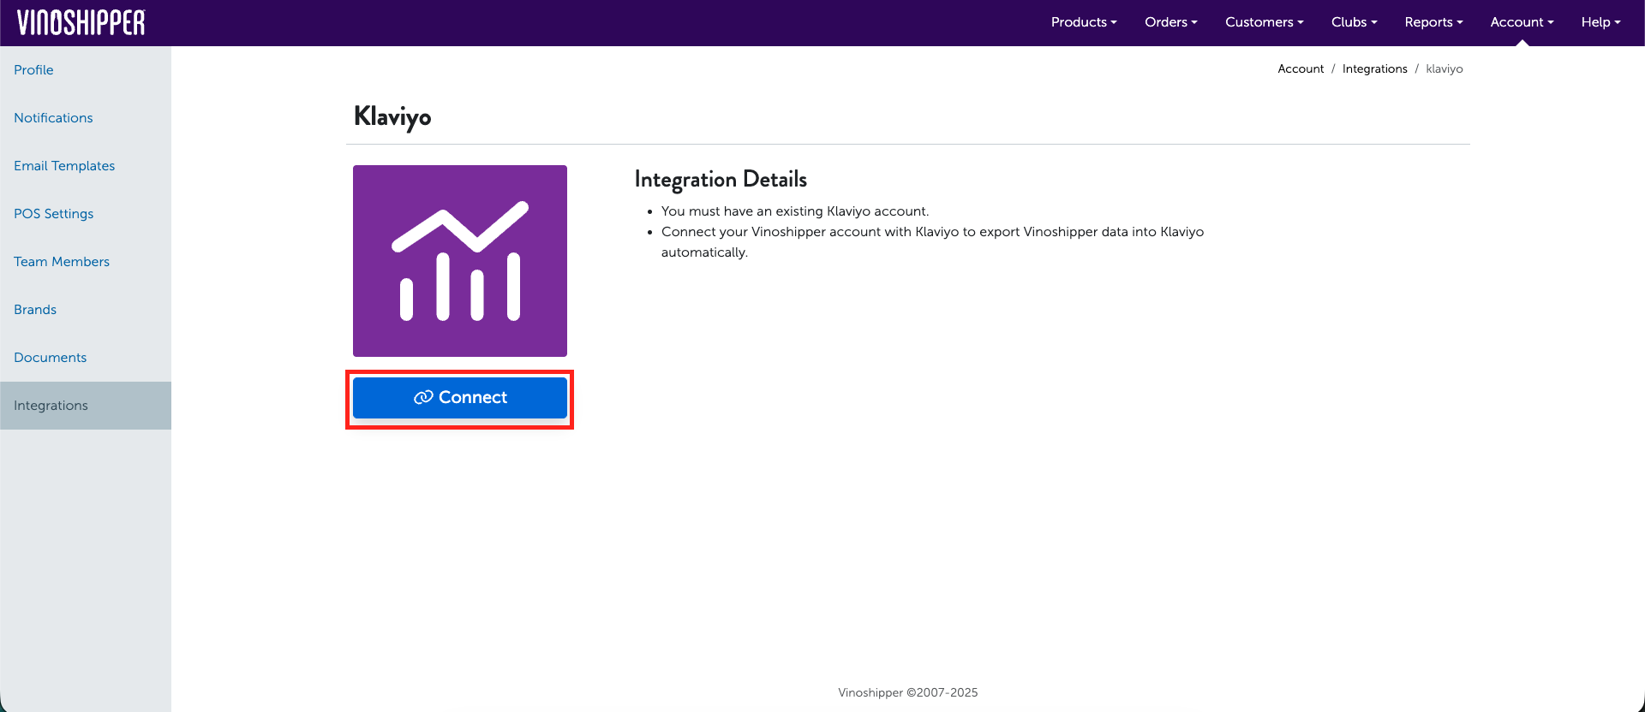1645x712 pixels.
Task: Select Integrations in the sidebar
Action: point(86,406)
